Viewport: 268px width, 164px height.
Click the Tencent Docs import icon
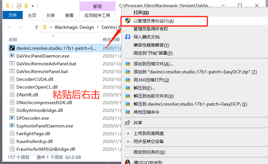(x=128, y=37)
